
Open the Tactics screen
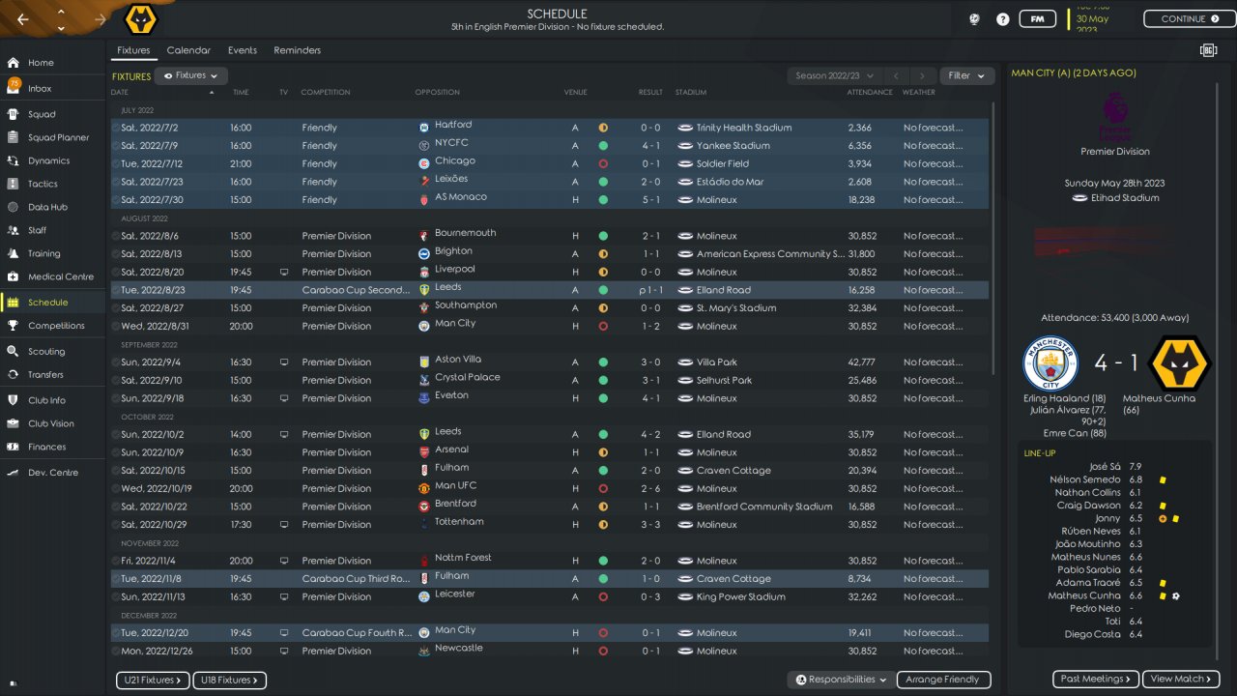click(43, 184)
